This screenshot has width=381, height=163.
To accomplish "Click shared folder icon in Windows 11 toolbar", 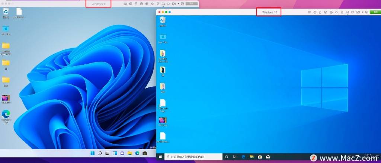I will point(174,4).
